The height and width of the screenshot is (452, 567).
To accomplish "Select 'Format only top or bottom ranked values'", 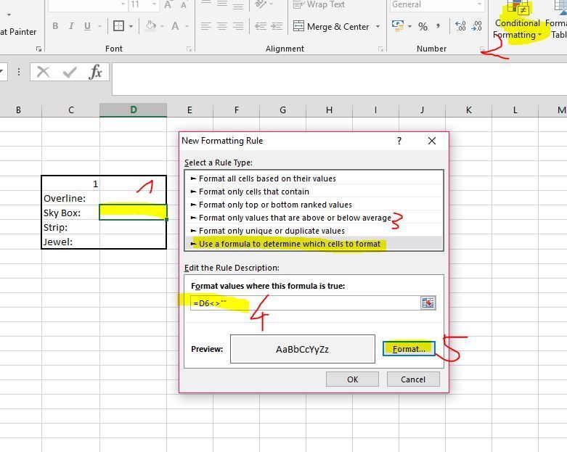I will [314, 205].
